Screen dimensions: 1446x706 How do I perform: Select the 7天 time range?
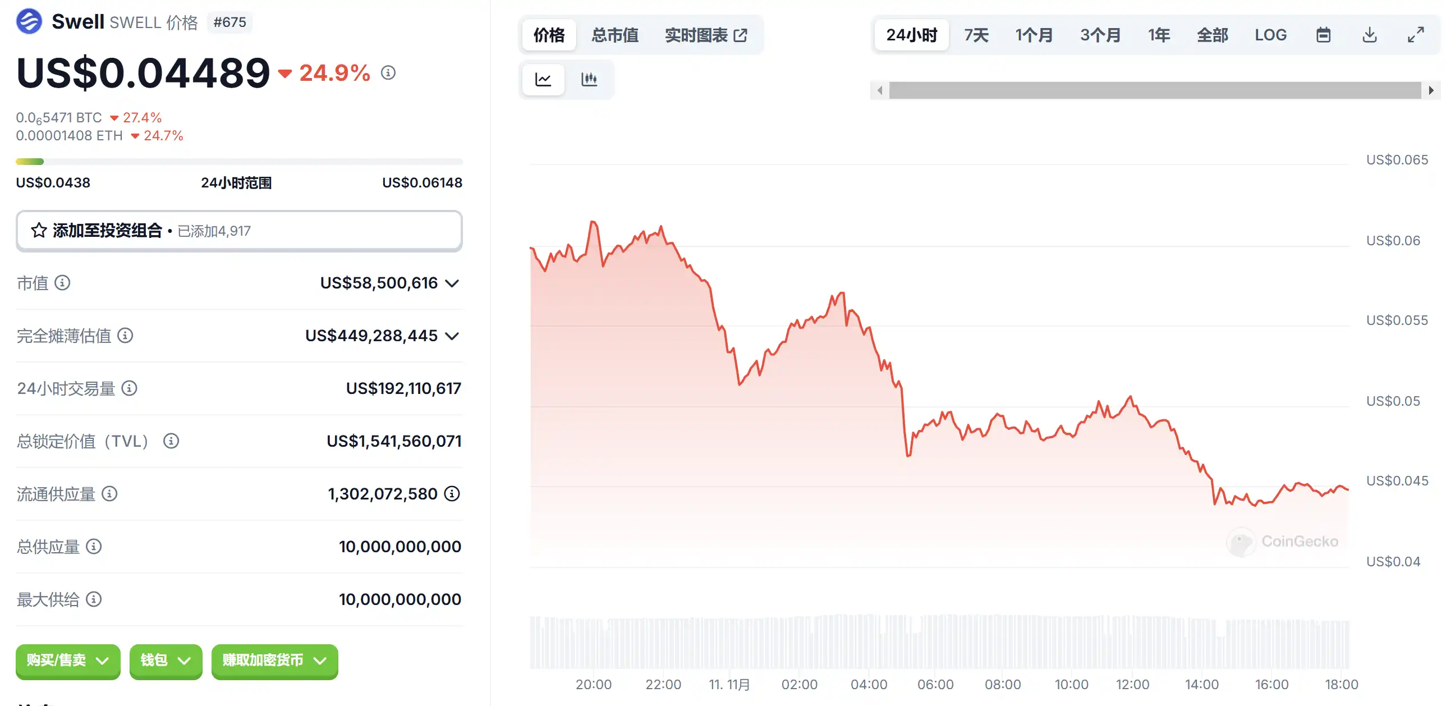[976, 35]
